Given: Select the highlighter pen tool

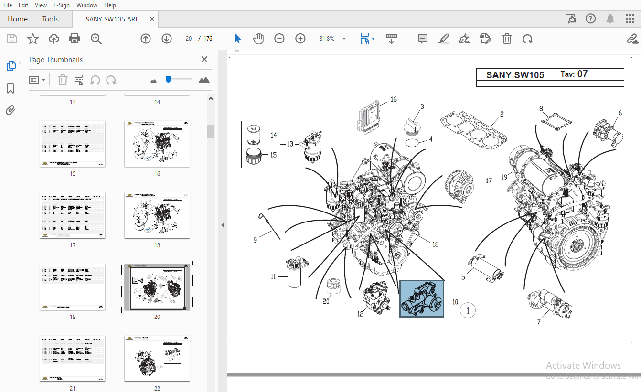Looking at the screenshot, I should [x=444, y=39].
